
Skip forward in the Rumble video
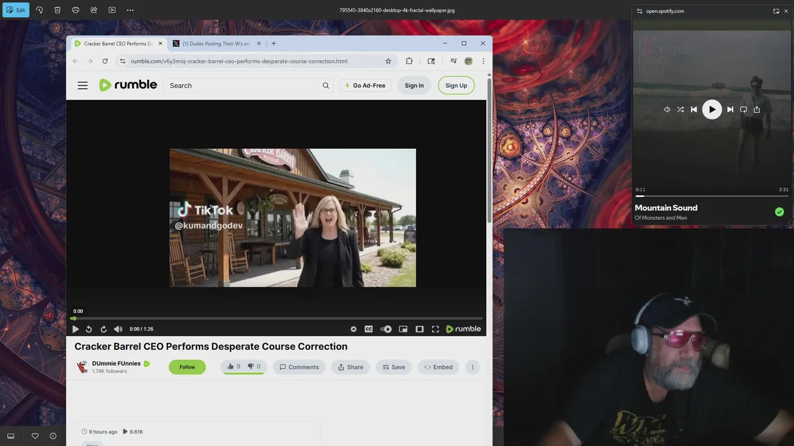[x=103, y=329]
